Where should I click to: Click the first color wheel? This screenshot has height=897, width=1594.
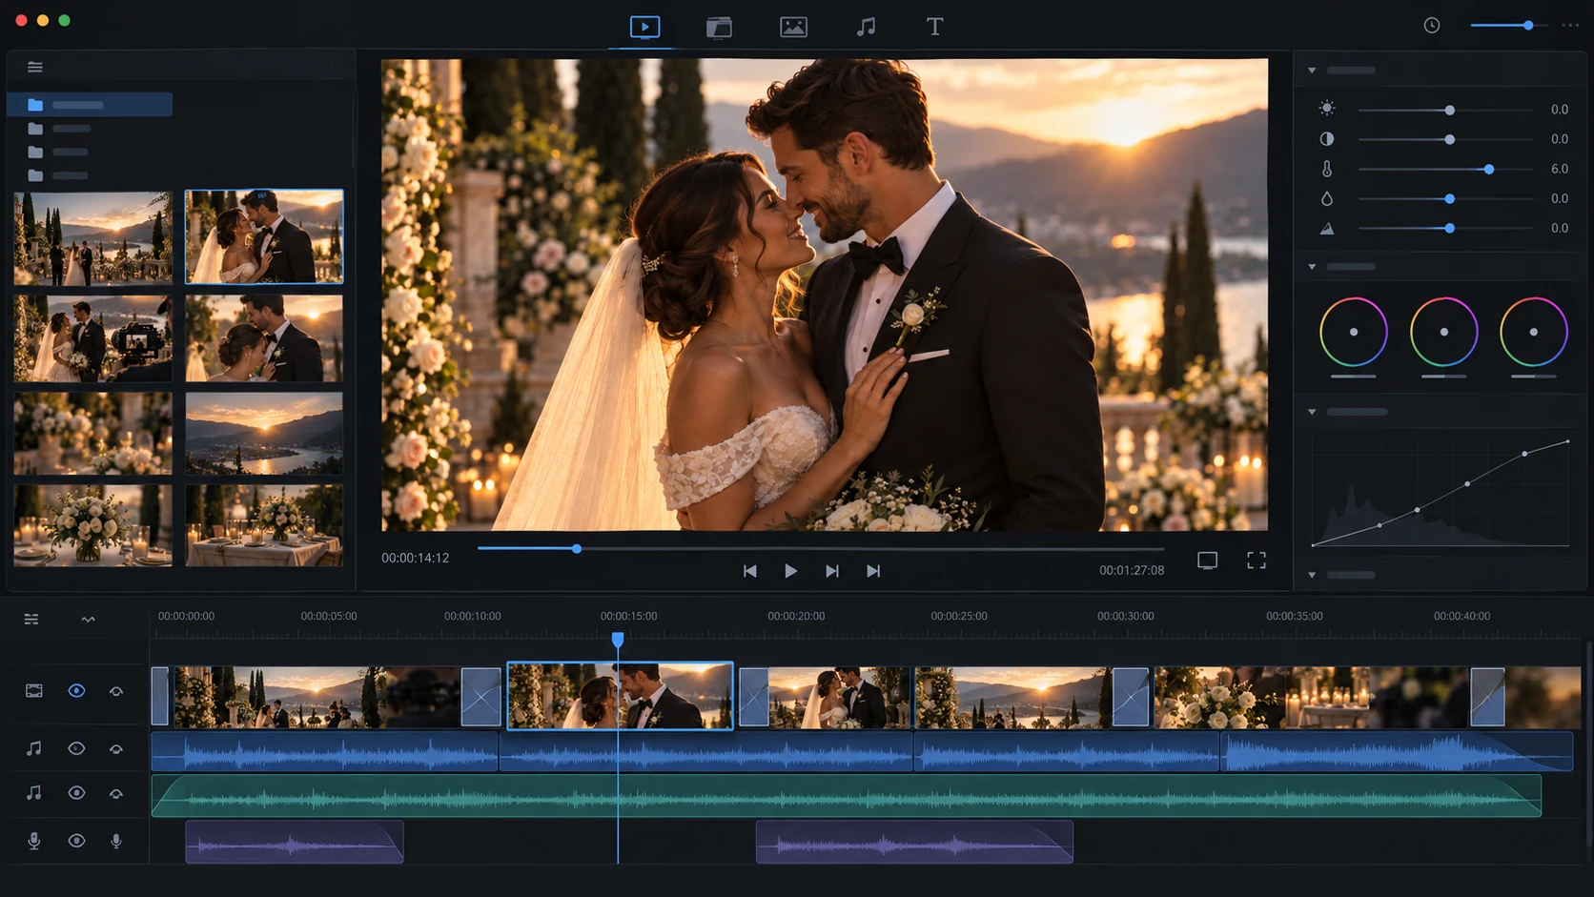1353,332
